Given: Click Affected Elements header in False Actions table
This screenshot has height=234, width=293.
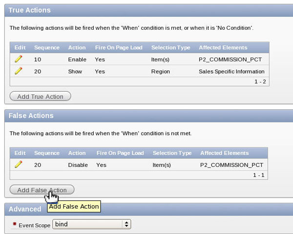Looking at the screenshot, I should (x=224, y=153).
